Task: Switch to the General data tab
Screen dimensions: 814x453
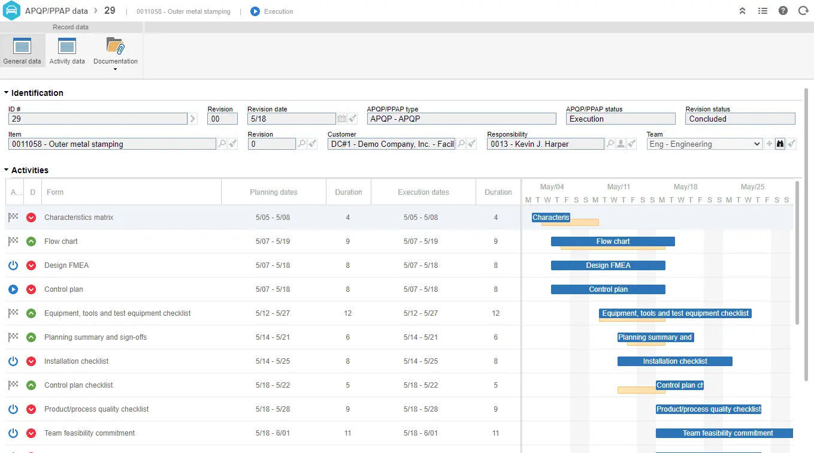Action: pos(22,51)
